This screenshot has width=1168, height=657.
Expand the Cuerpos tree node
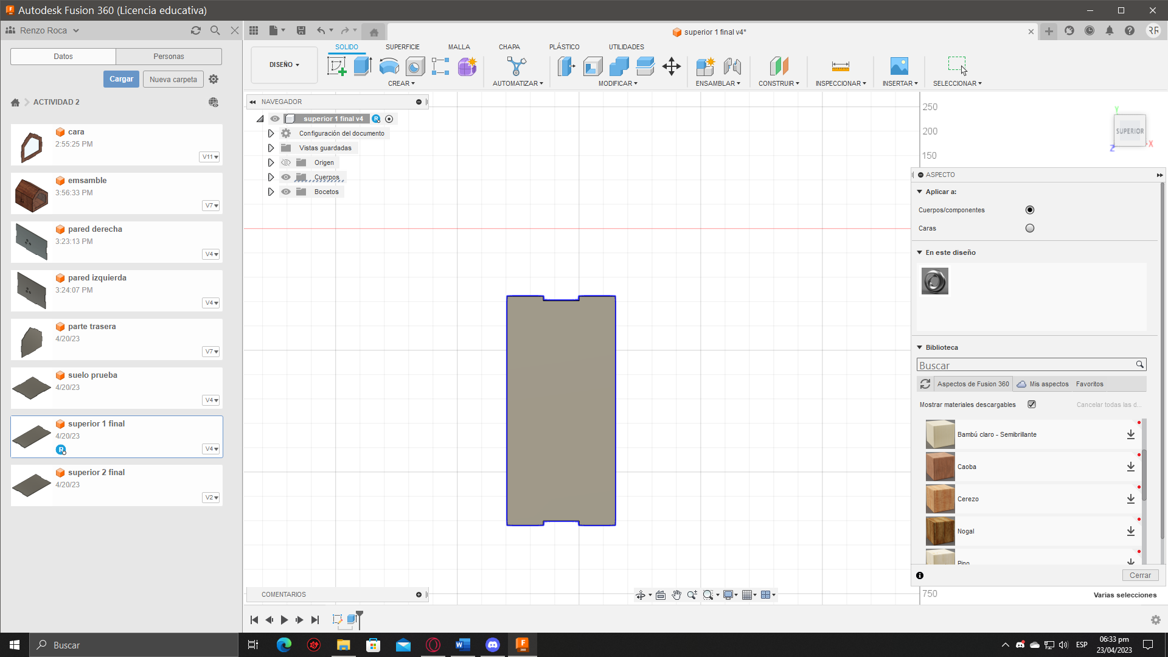click(x=271, y=177)
